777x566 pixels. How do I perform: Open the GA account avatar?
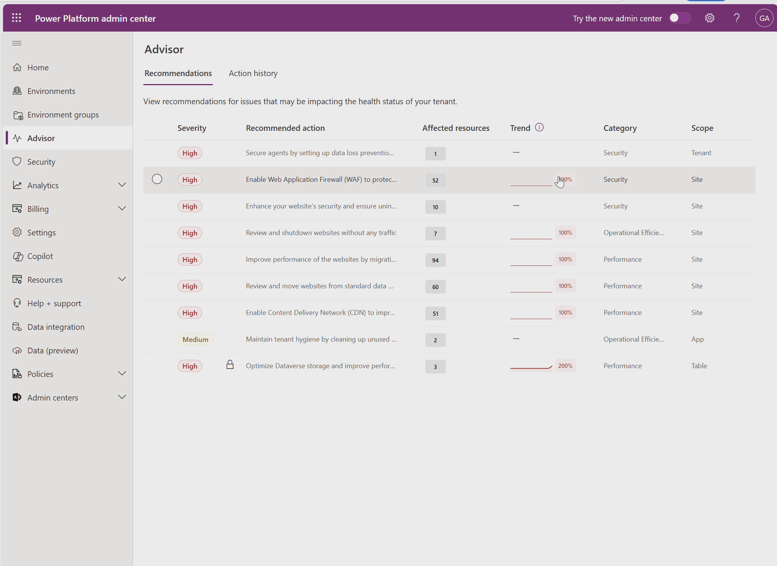pyautogui.click(x=764, y=18)
